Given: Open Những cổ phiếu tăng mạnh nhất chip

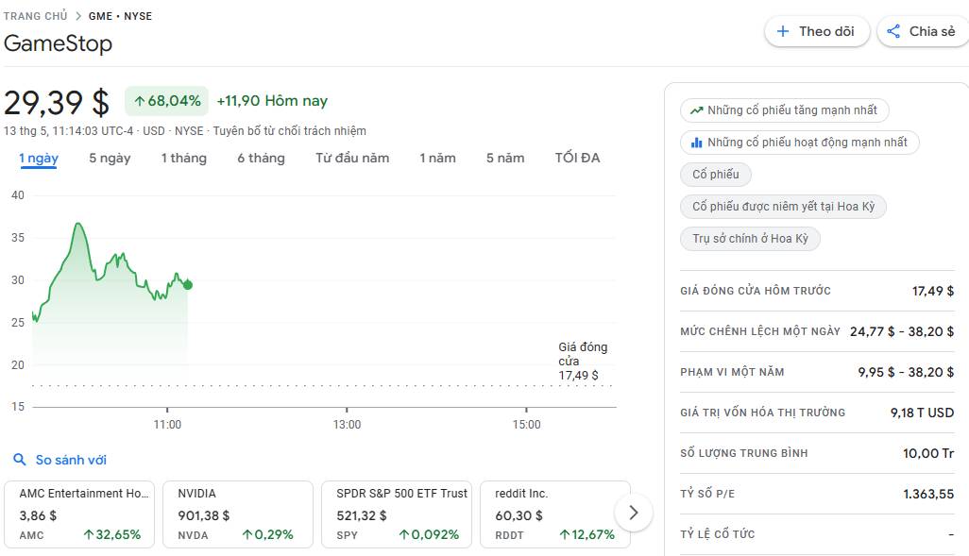Looking at the screenshot, I should click(x=784, y=110).
